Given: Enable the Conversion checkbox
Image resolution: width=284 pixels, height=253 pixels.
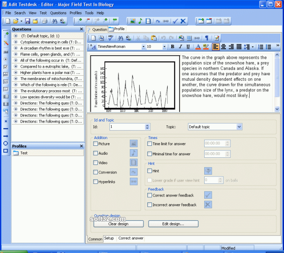Looking at the screenshot, I should (96, 172).
